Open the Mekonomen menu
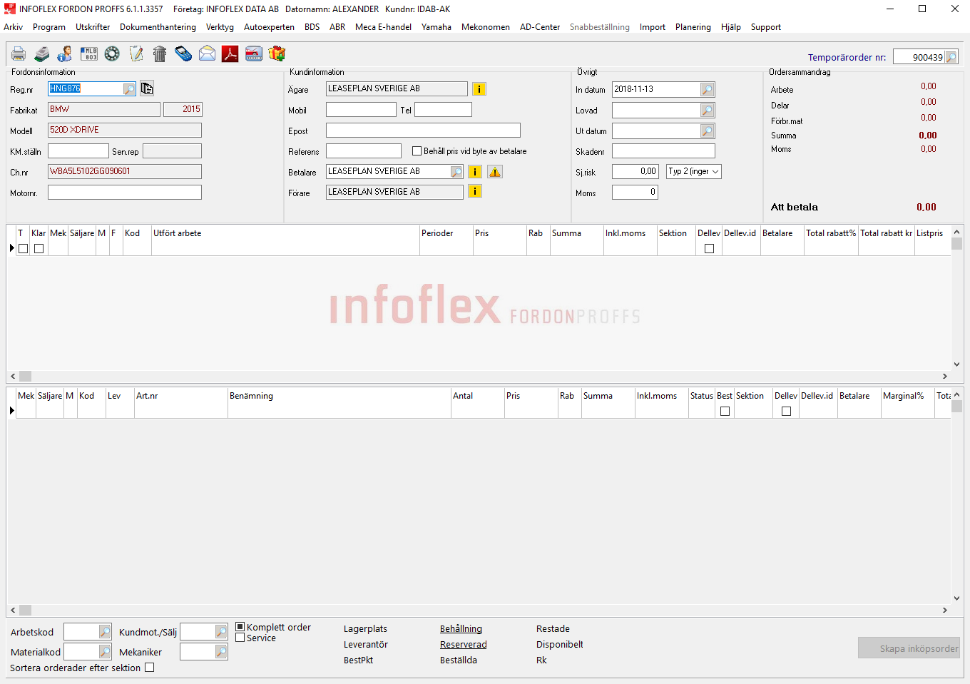970x684 pixels. [x=486, y=27]
